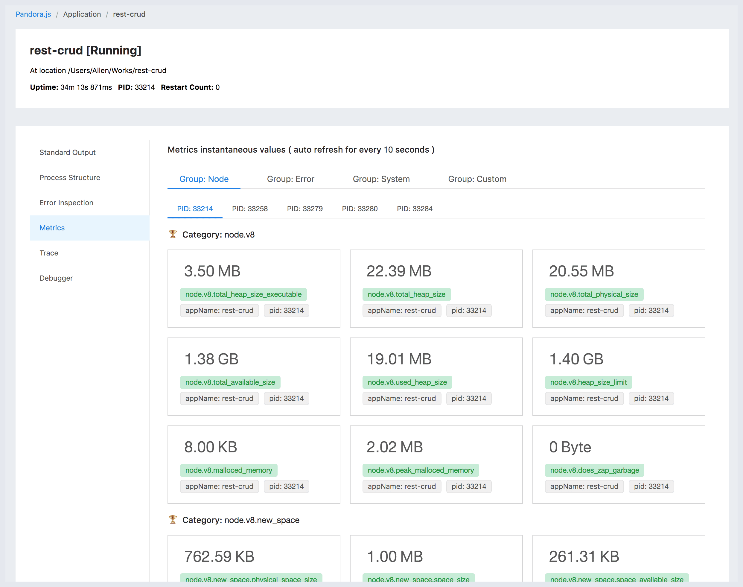The height and width of the screenshot is (587, 743).
Task: Click the node.v8.total_heap_size_executable tag
Action: [243, 294]
